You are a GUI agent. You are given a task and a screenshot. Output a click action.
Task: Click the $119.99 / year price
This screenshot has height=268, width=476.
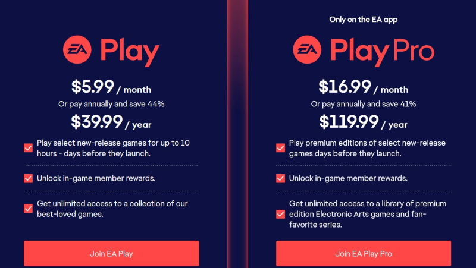click(x=363, y=122)
